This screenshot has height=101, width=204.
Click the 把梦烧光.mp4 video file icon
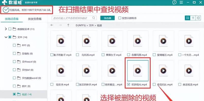pyautogui.click(x=138, y=71)
